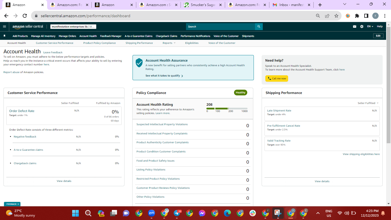This screenshot has width=391, height=220.
Task: Open Windows taskbar search
Action: tap(88, 213)
